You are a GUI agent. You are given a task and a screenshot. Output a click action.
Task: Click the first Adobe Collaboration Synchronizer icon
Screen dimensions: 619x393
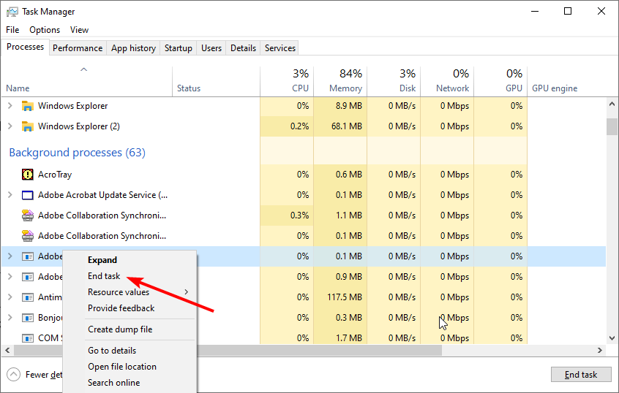[x=27, y=215]
